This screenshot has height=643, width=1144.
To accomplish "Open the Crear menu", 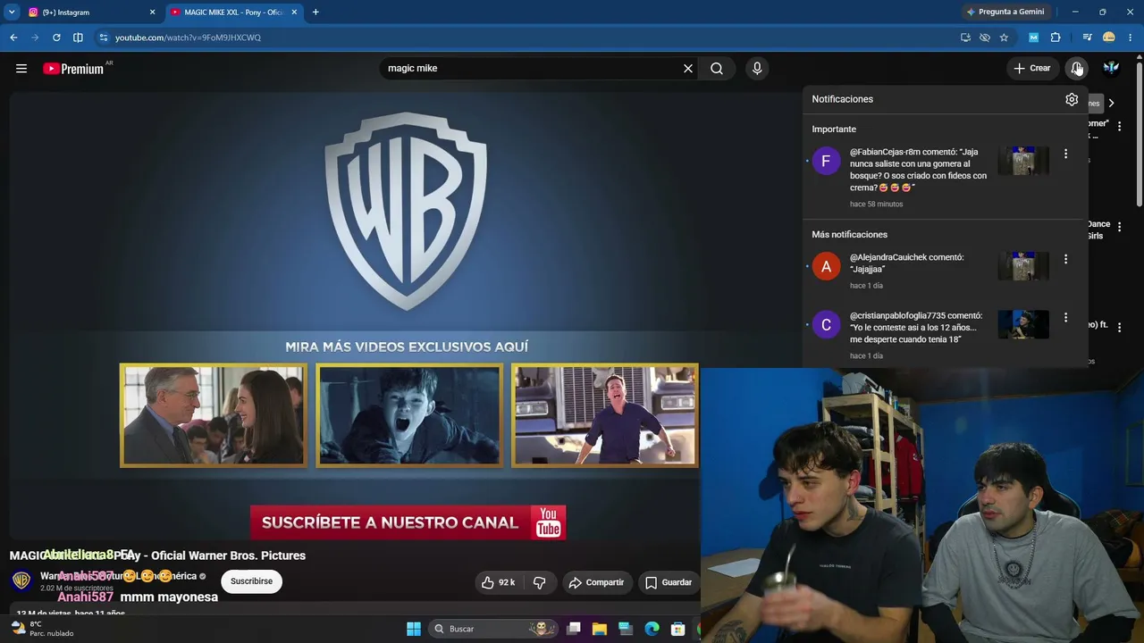I will tap(1032, 68).
